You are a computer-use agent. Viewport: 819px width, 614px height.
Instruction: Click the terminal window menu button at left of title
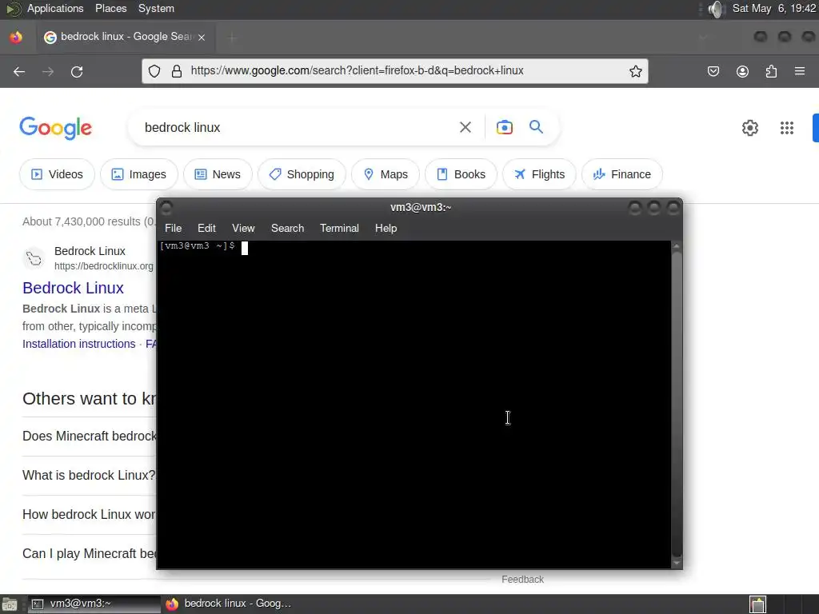tap(166, 208)
